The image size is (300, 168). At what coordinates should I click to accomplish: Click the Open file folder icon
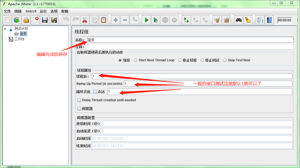coord(26,20)
